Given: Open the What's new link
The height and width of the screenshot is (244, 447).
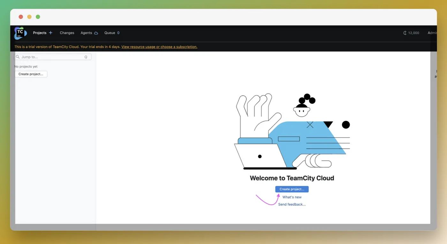Looking at the screenshot, I should tap(292, 197).
